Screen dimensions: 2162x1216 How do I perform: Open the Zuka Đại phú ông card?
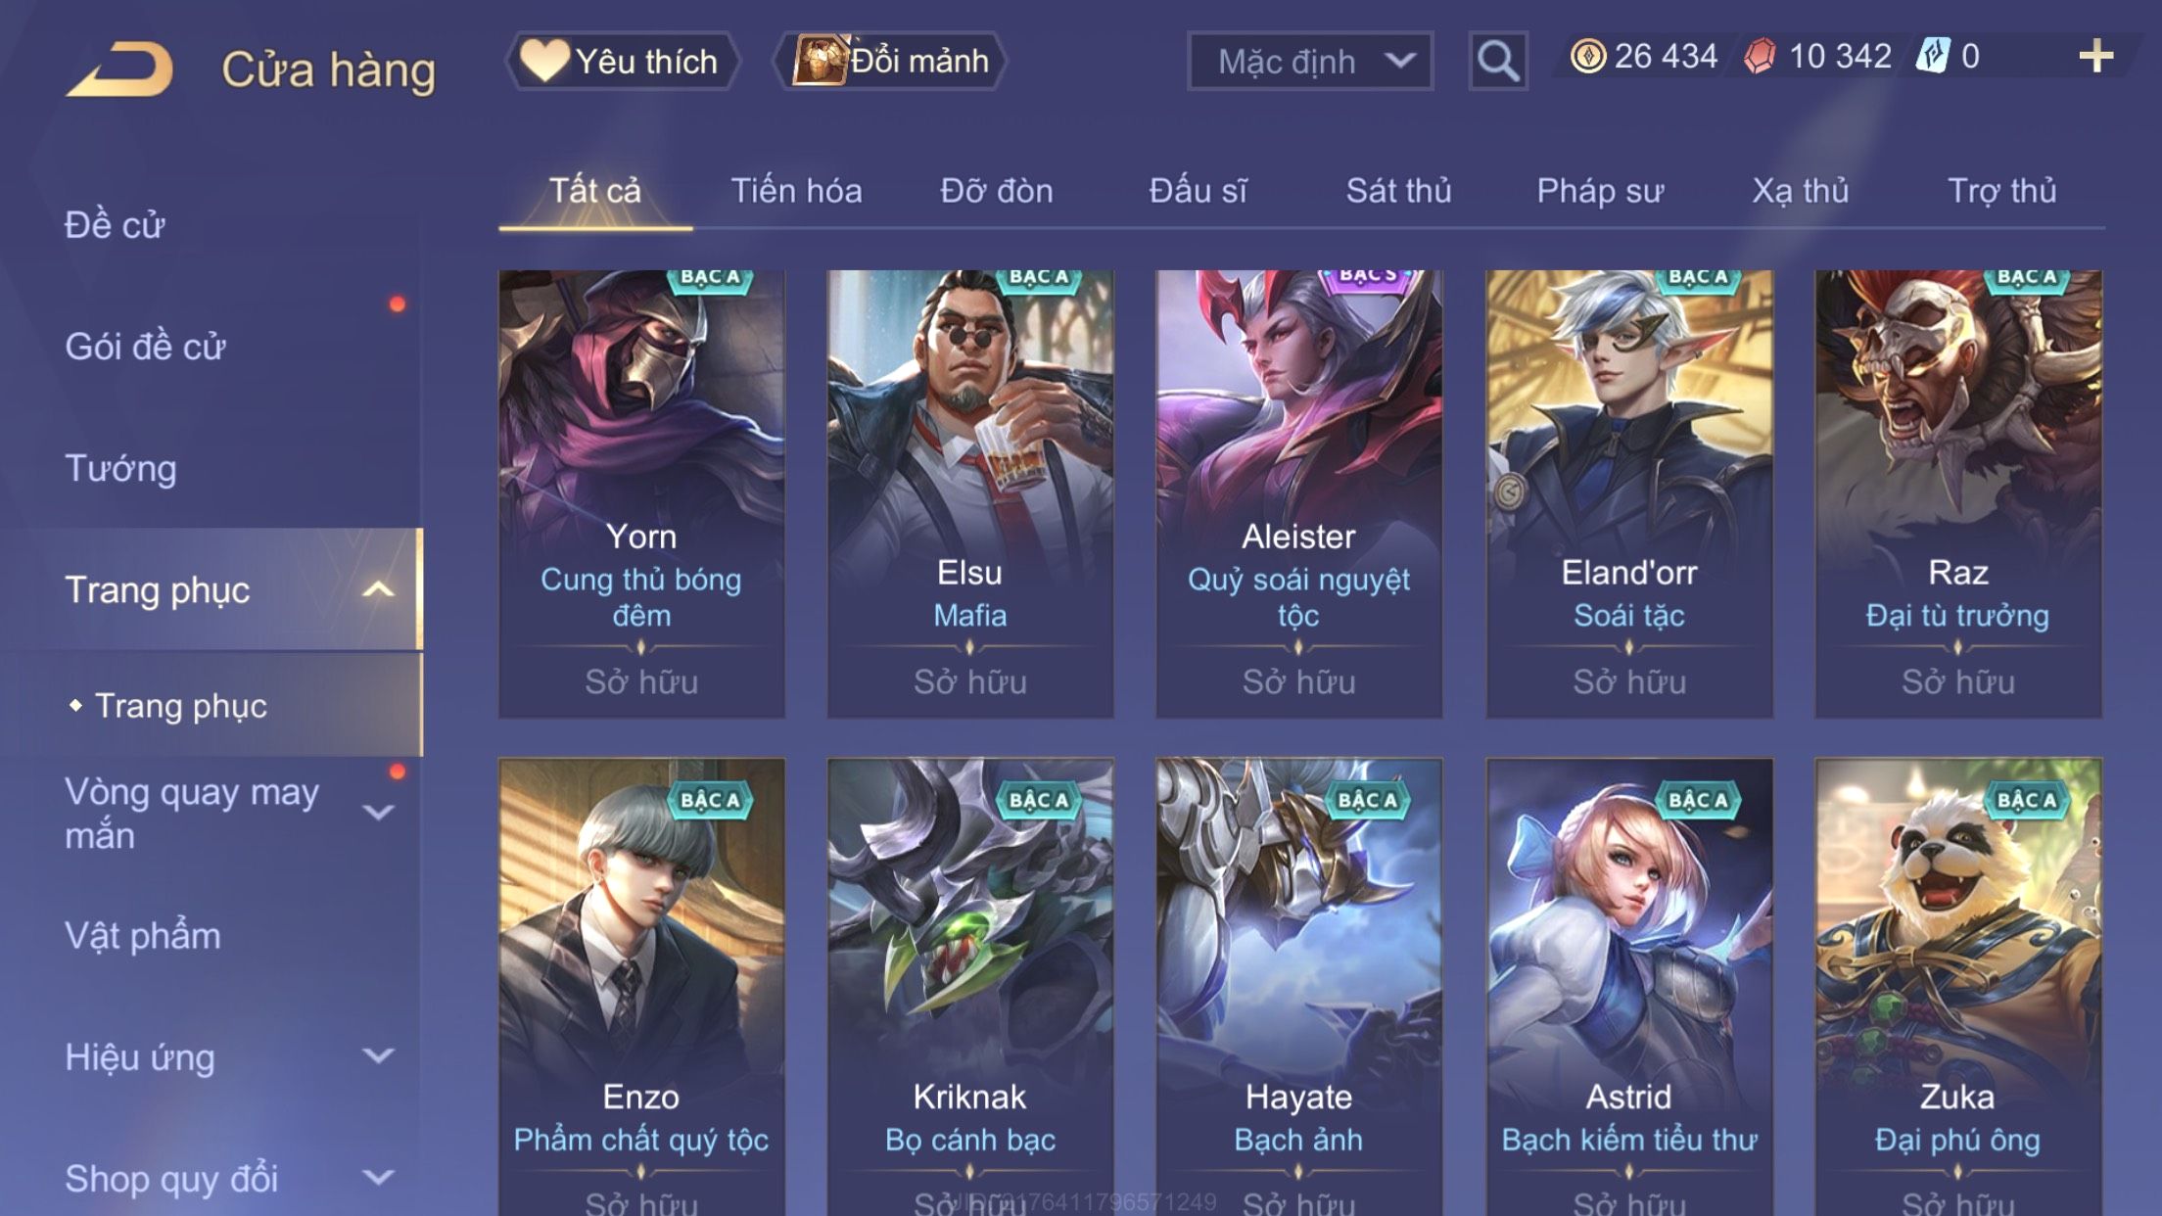tap(1957, 987)
